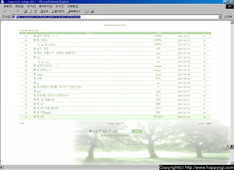This screenshot has width=234, height=170.
Task: Open the 도움말(H) menu
Action: (x=73, y=6)
